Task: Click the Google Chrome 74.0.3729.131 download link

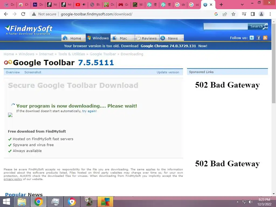Action: (168, 46)
